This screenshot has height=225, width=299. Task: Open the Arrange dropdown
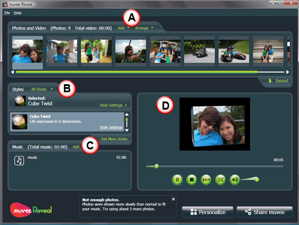(144, 28)
